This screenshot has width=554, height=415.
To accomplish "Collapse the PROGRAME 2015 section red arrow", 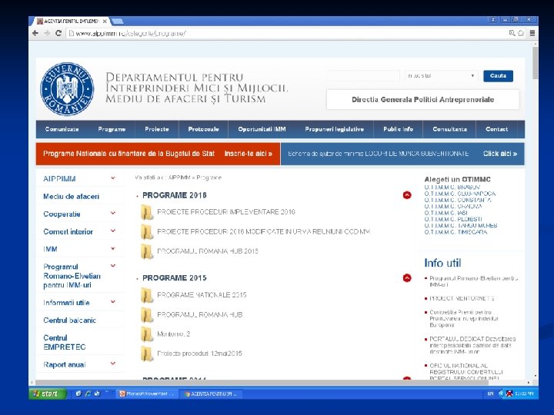I will tap(407, 277).
